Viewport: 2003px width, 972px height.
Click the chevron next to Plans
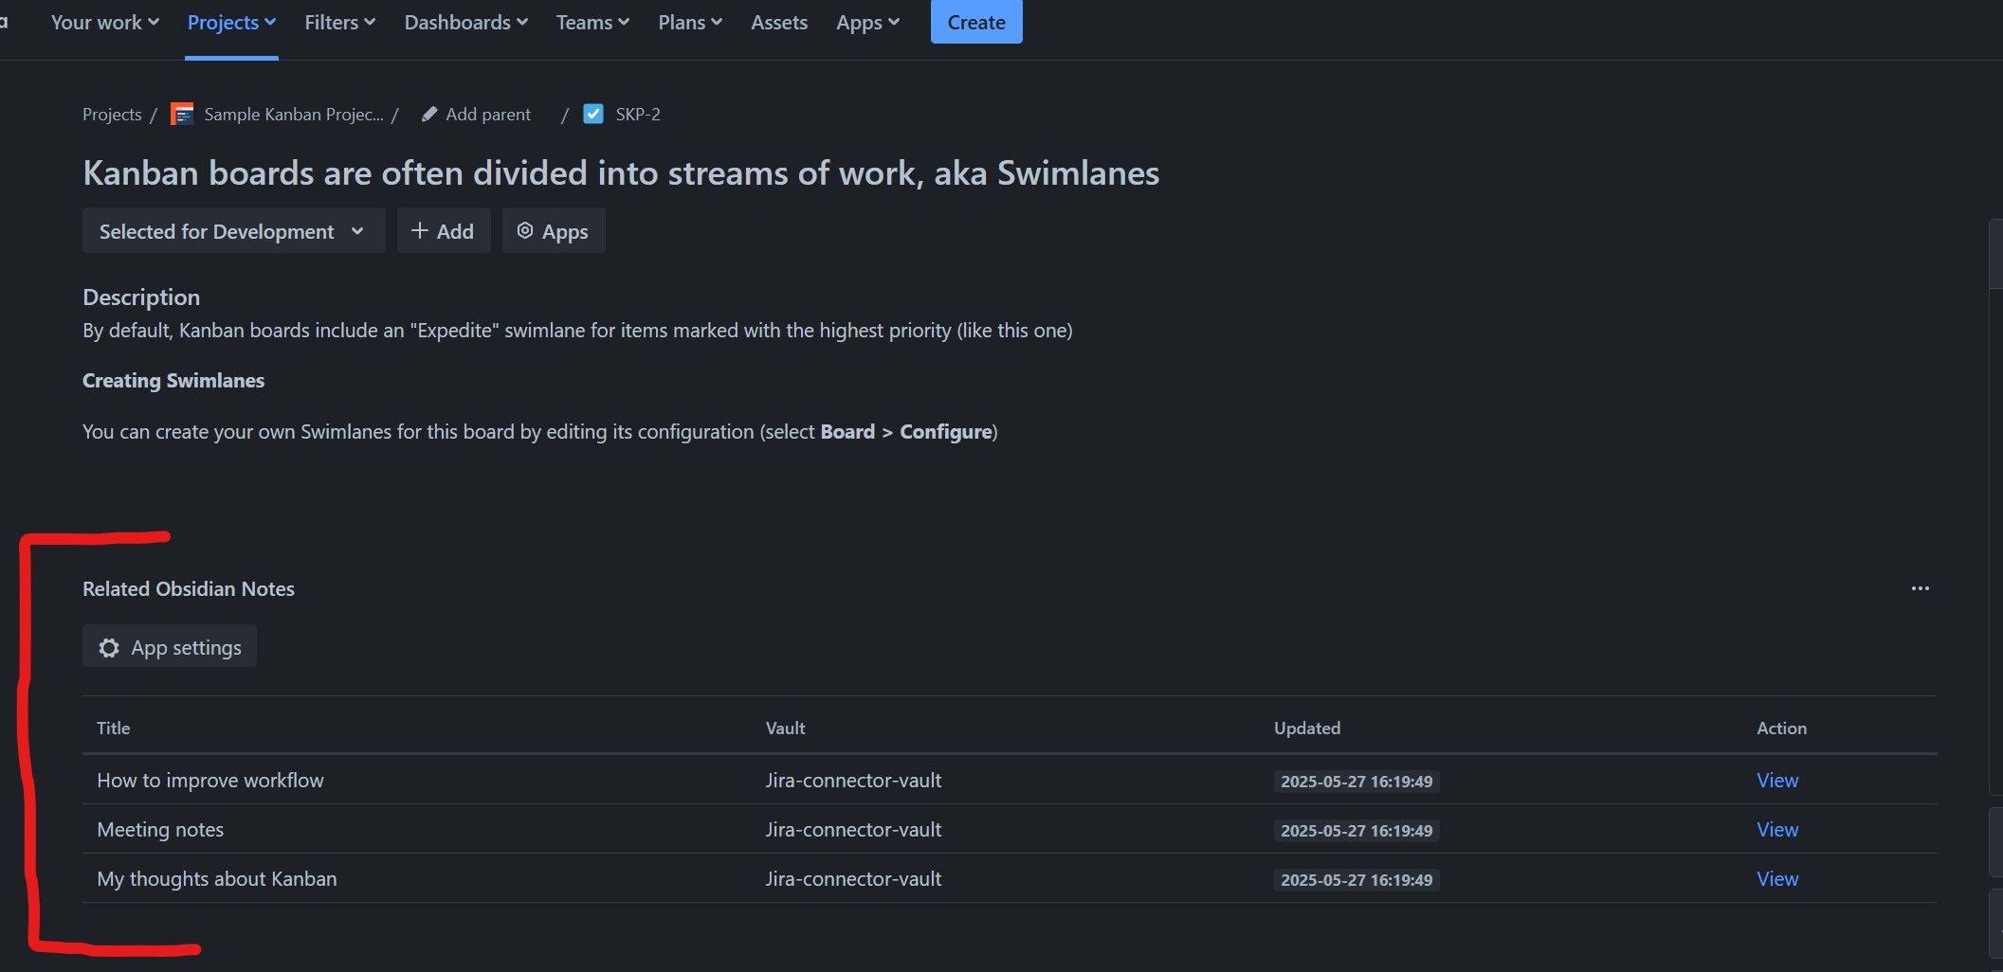click(717, 22)
